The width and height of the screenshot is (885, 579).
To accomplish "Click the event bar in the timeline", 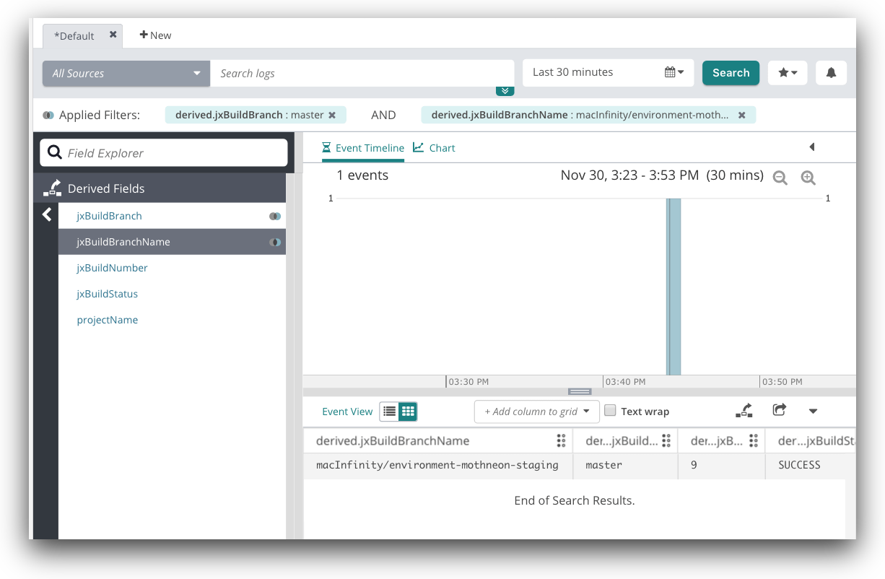I will point(673,286).
